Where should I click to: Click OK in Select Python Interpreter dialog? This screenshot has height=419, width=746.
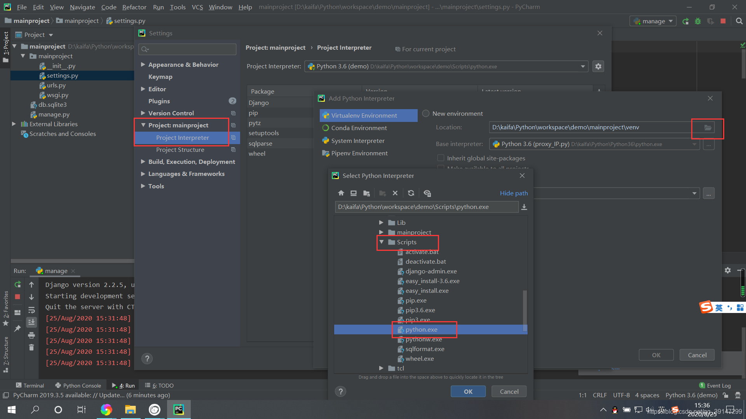[x=468, y=391]
